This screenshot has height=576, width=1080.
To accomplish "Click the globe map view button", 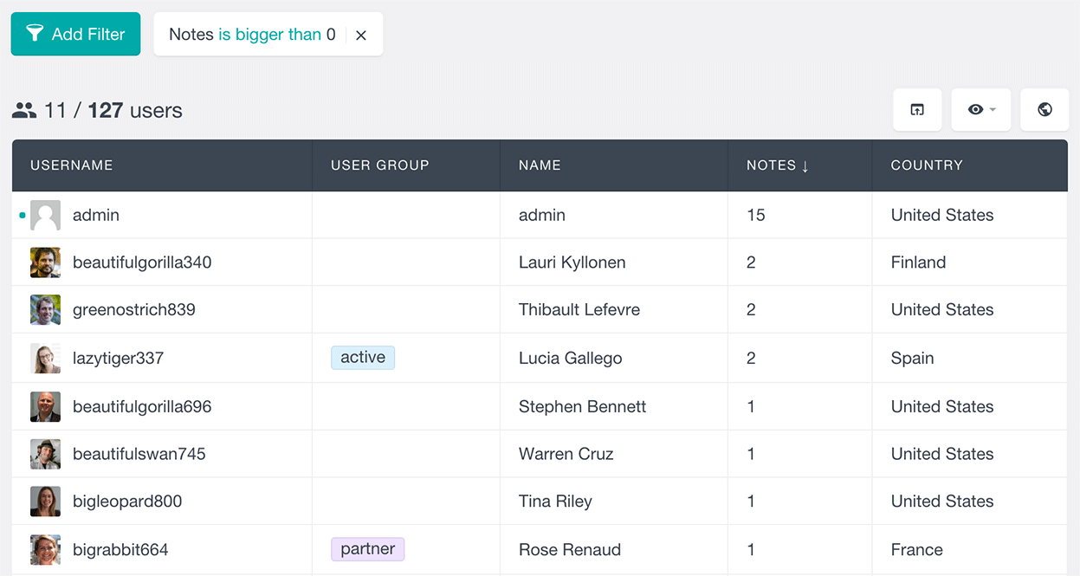I will point(1044,110).
